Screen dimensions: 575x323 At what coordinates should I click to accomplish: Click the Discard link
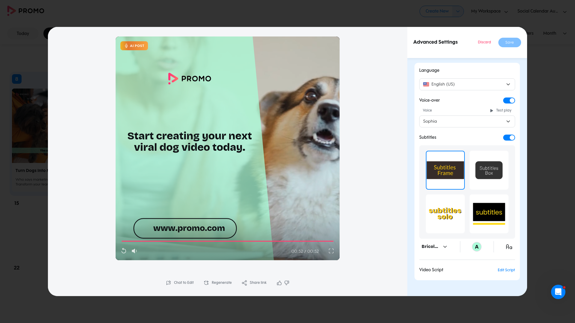(x=484, y=42)
